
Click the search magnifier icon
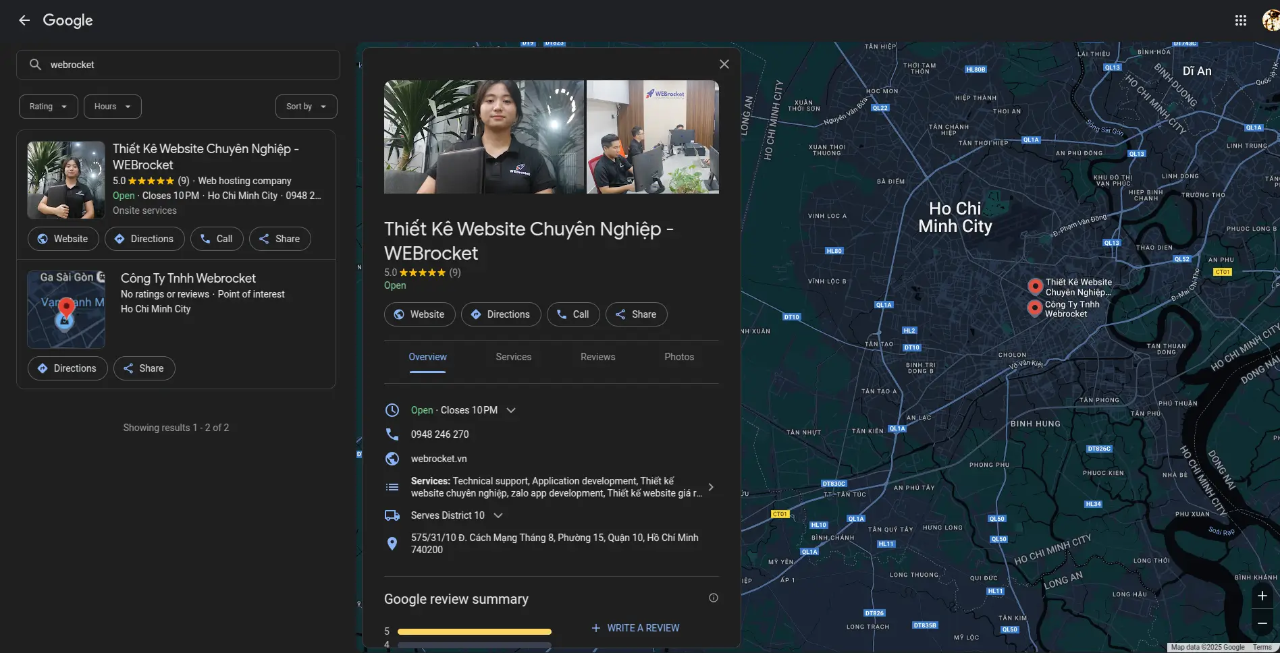point(35,65)
